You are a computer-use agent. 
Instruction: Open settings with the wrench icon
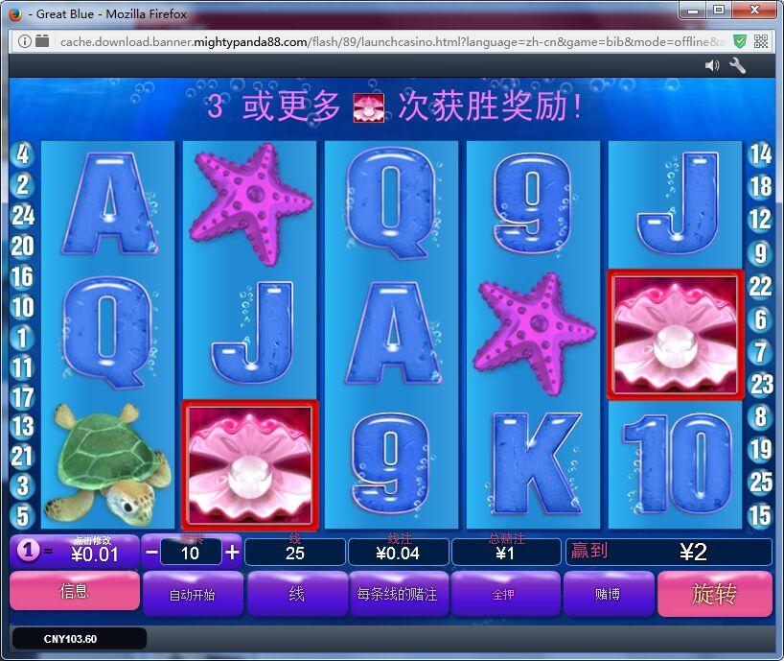tap(738, 65)
